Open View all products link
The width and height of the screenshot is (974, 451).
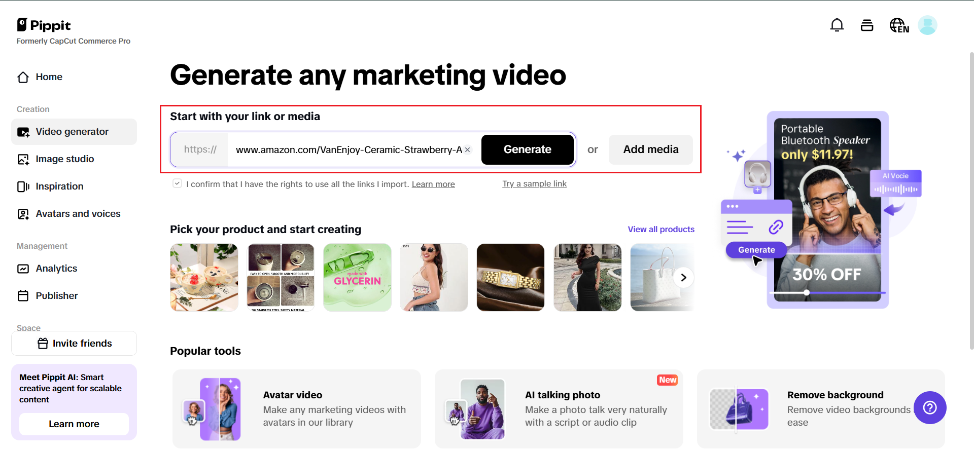[x=660, y=230]
